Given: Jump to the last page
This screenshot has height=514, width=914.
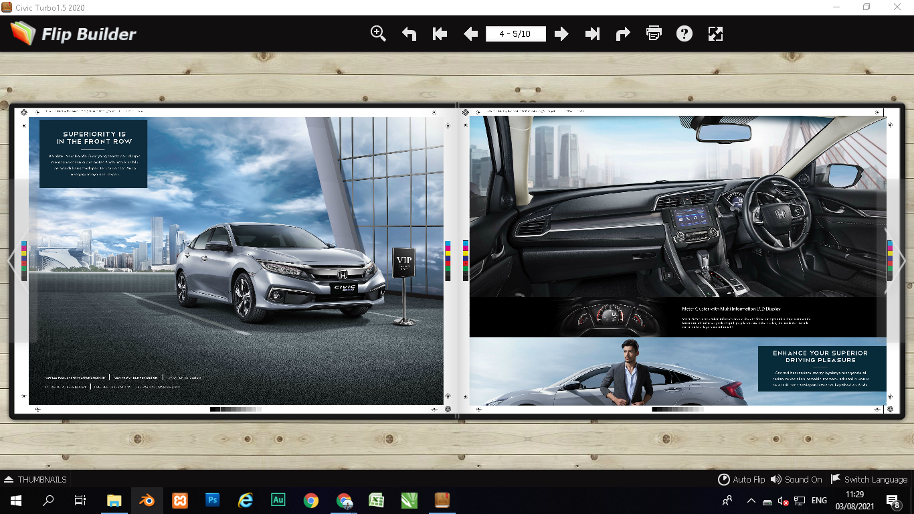Looking at the screenshot, I should (592, 33).
